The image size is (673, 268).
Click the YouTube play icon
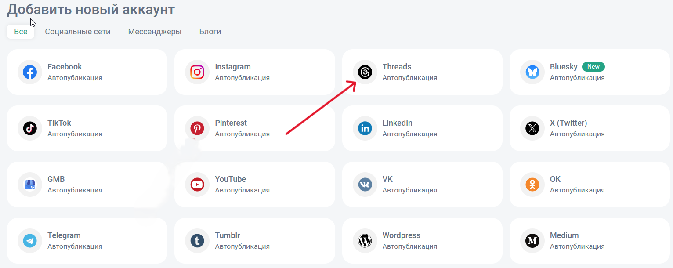coord(197,185)
